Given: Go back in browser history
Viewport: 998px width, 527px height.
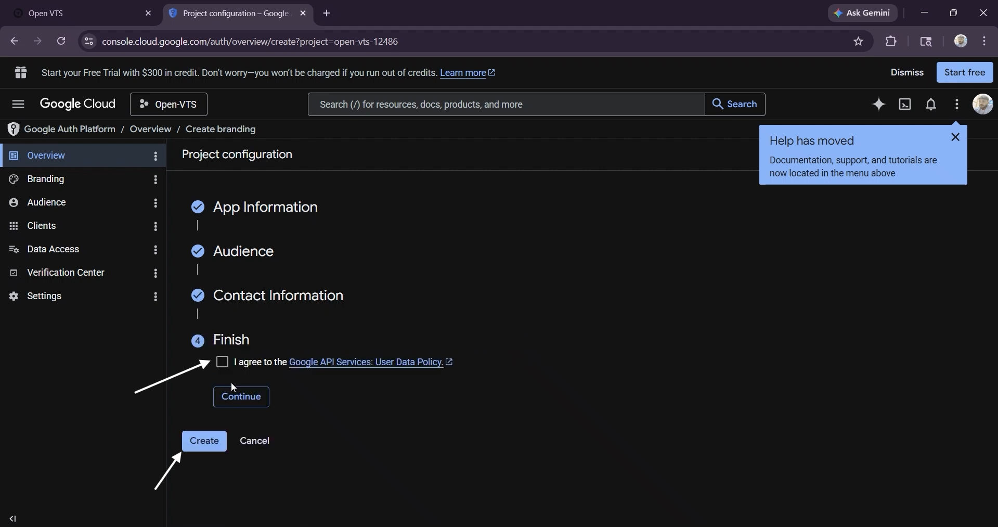Looking at the screenshot, I should tap(14, 41).
